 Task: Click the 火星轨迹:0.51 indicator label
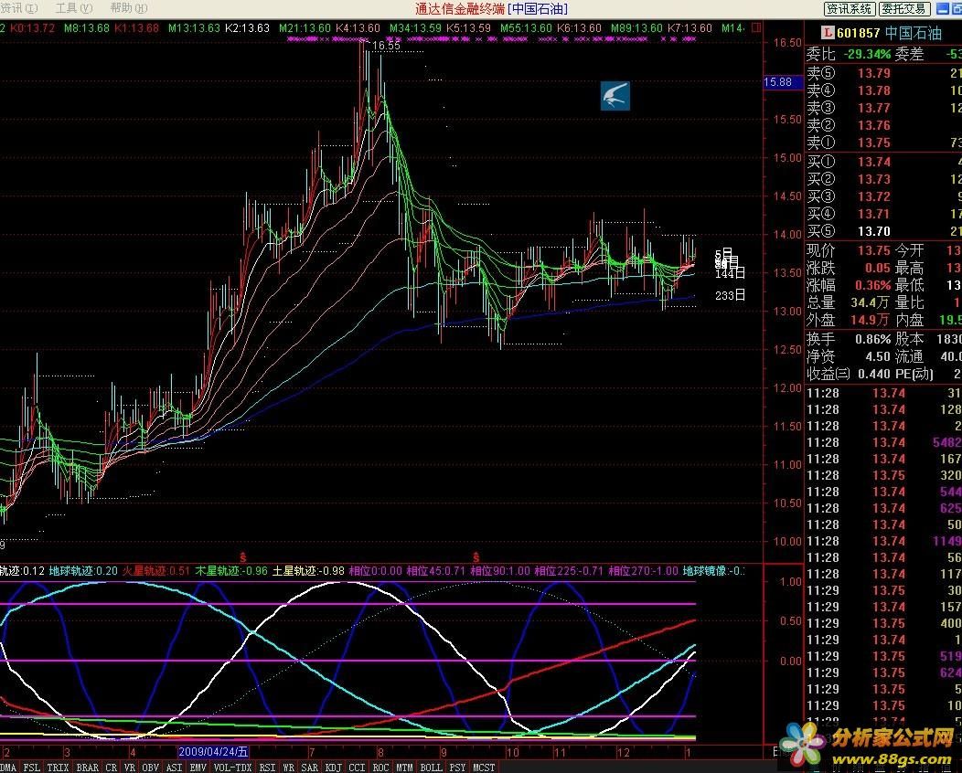pyautogui.click(x=155, y=571)
